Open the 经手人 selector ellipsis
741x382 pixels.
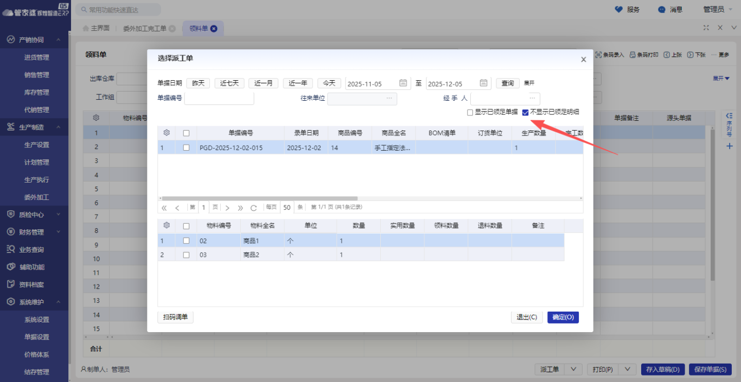[533, 98]
